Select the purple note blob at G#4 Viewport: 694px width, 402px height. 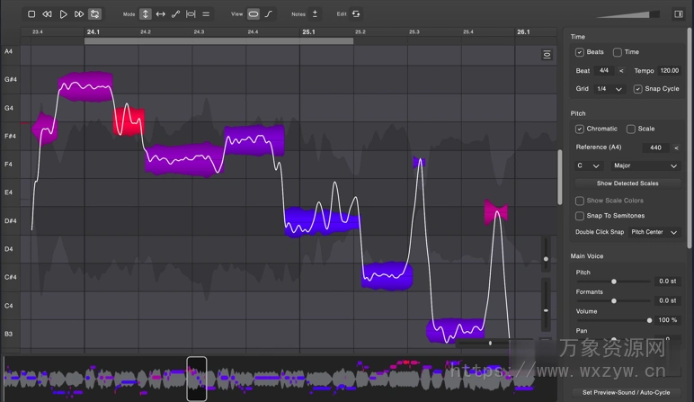(85, 86)
